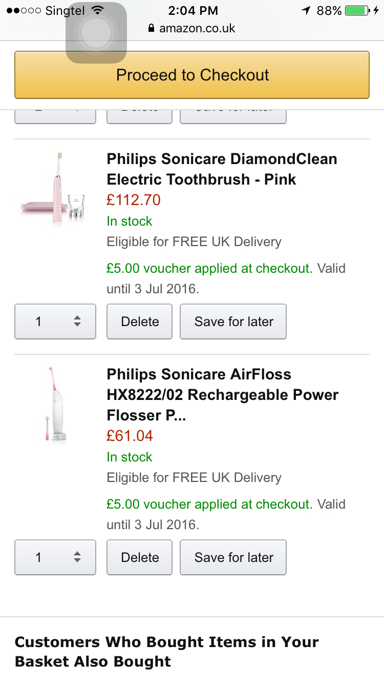Save the AirFloss flosser for later

pyautogui.click(x=233, y=557)
